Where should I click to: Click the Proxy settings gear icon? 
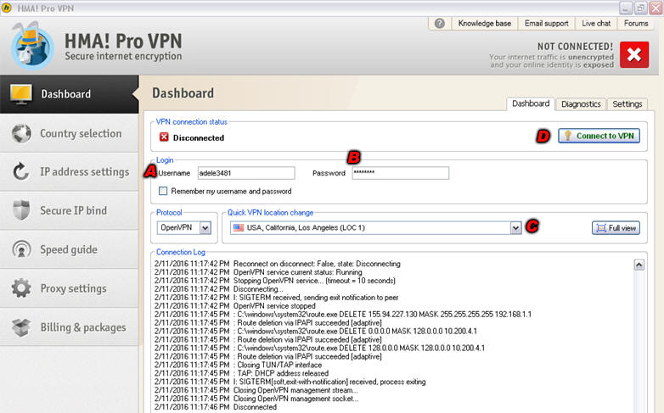[21, 289]
